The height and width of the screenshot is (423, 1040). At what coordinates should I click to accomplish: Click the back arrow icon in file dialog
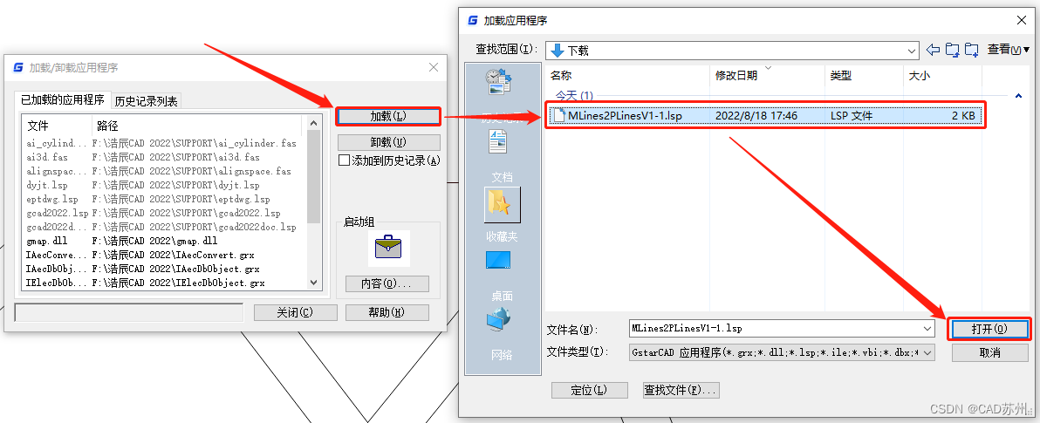point(933,50)
